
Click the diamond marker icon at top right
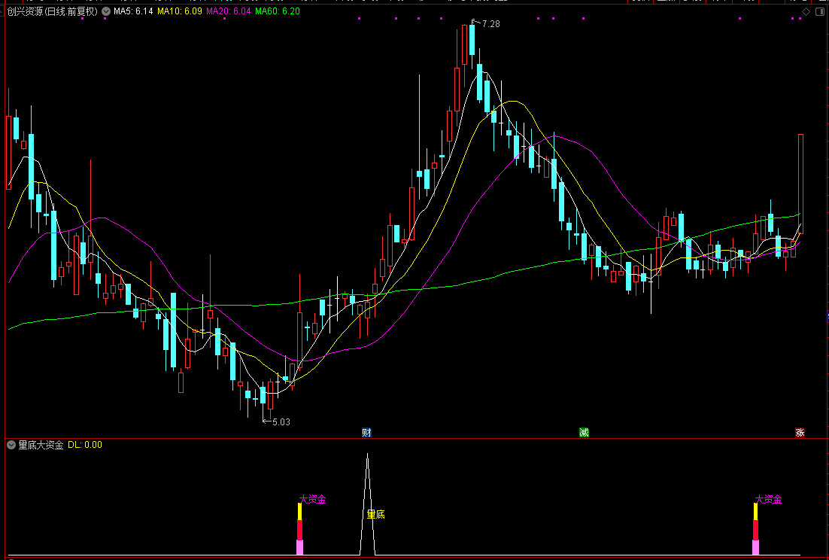tap(806, 11)
